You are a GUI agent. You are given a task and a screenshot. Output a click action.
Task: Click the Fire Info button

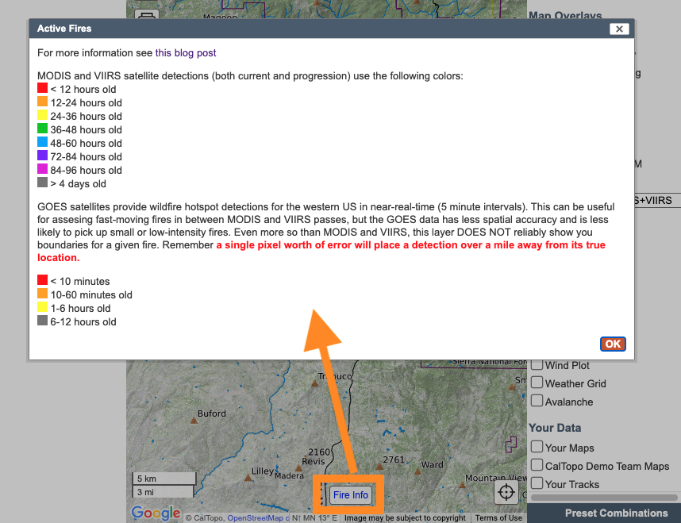[350, 494]
